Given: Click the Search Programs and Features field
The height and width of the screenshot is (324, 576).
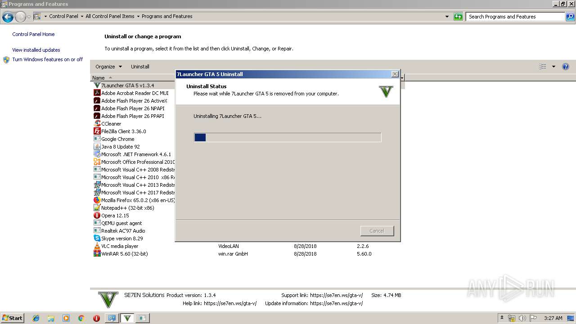Looking at the screenshot, I should tap(516, 17).
